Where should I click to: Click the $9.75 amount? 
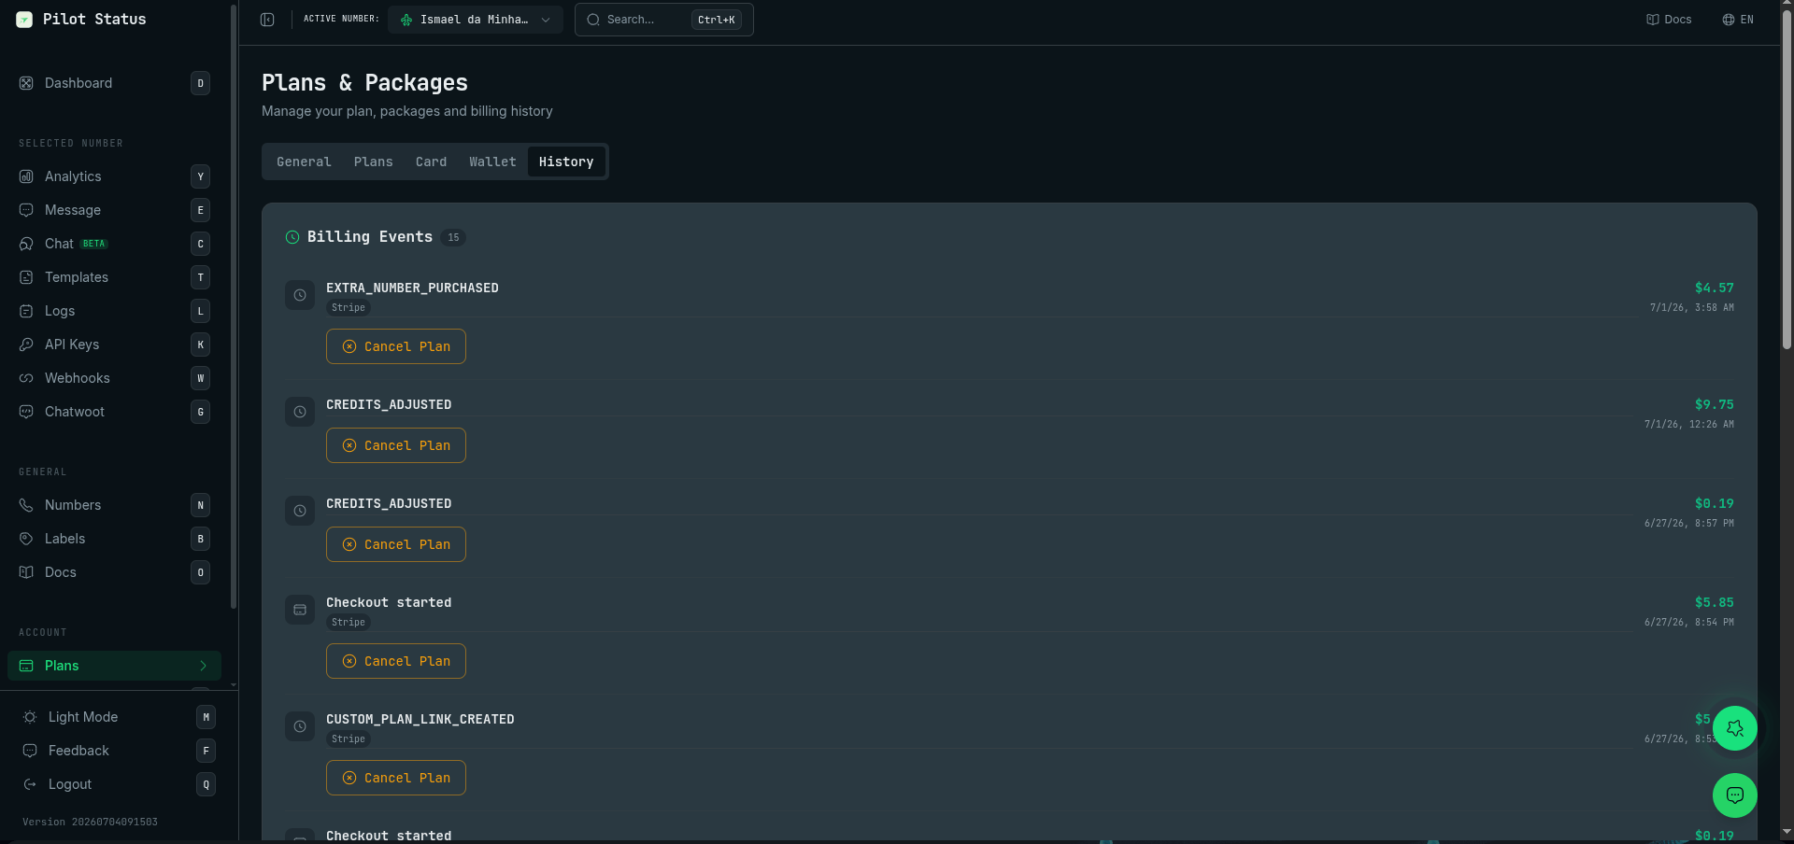[x=1714, y=404]
